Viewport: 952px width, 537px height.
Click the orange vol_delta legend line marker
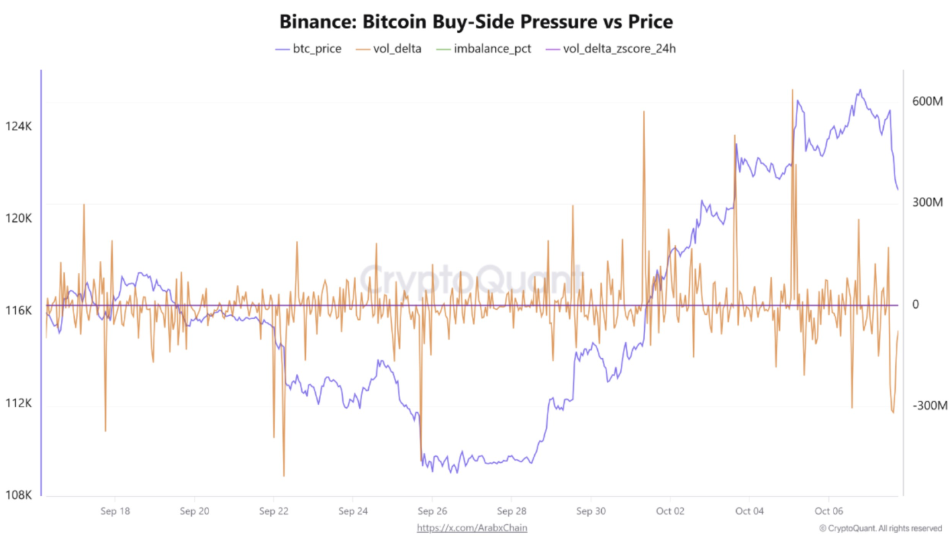click(363, 49)
